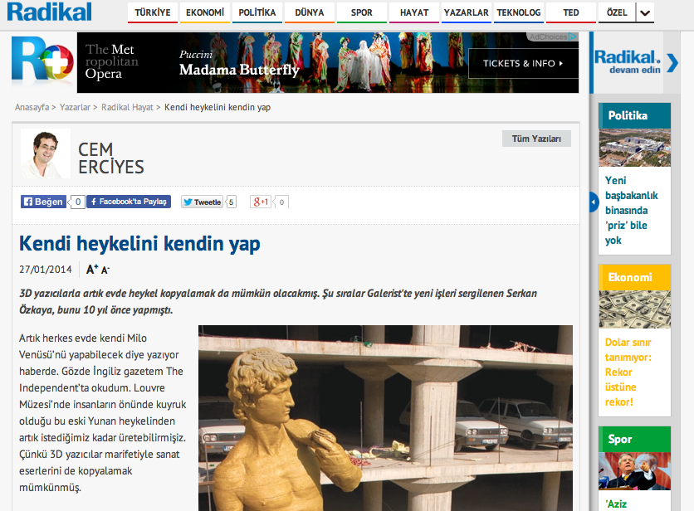Open the Dolar sınır tanımıyor headline

coord(628,372)
